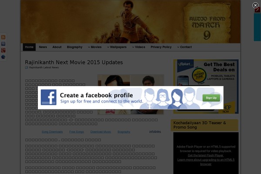261x174 pixels.
Task: Expand the Contact dropdown menu
Action: [184, 47]
